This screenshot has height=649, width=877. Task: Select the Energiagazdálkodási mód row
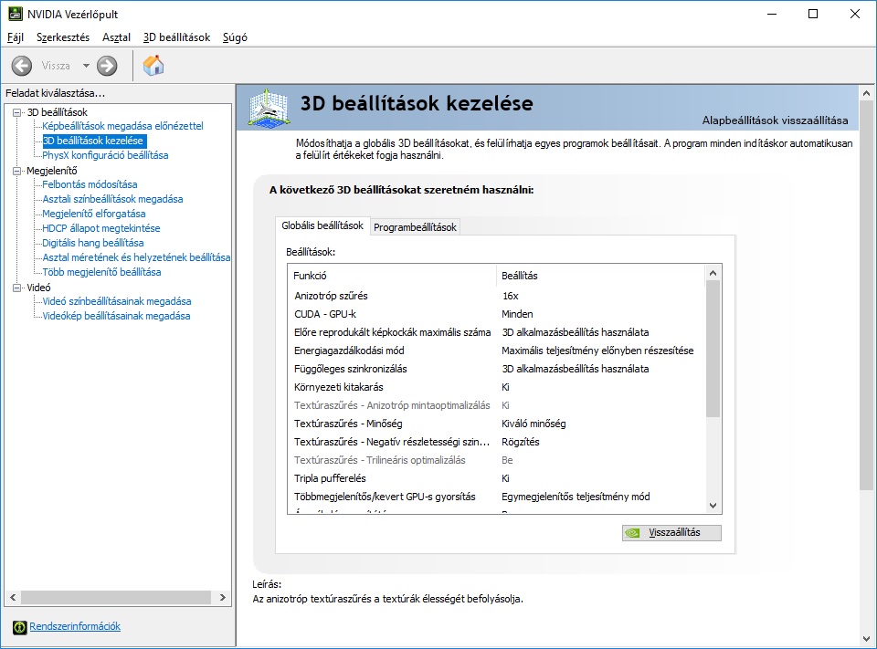click(496, 351)
